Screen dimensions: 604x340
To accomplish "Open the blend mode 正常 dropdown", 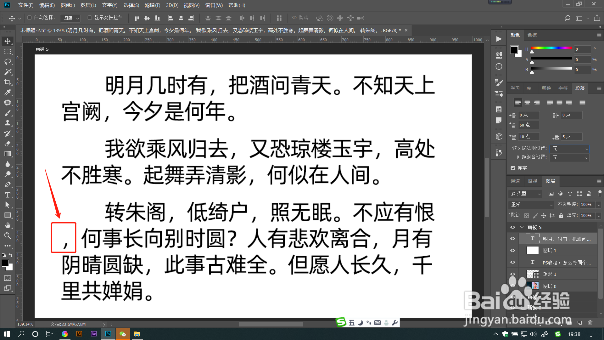I will point(531,205).
